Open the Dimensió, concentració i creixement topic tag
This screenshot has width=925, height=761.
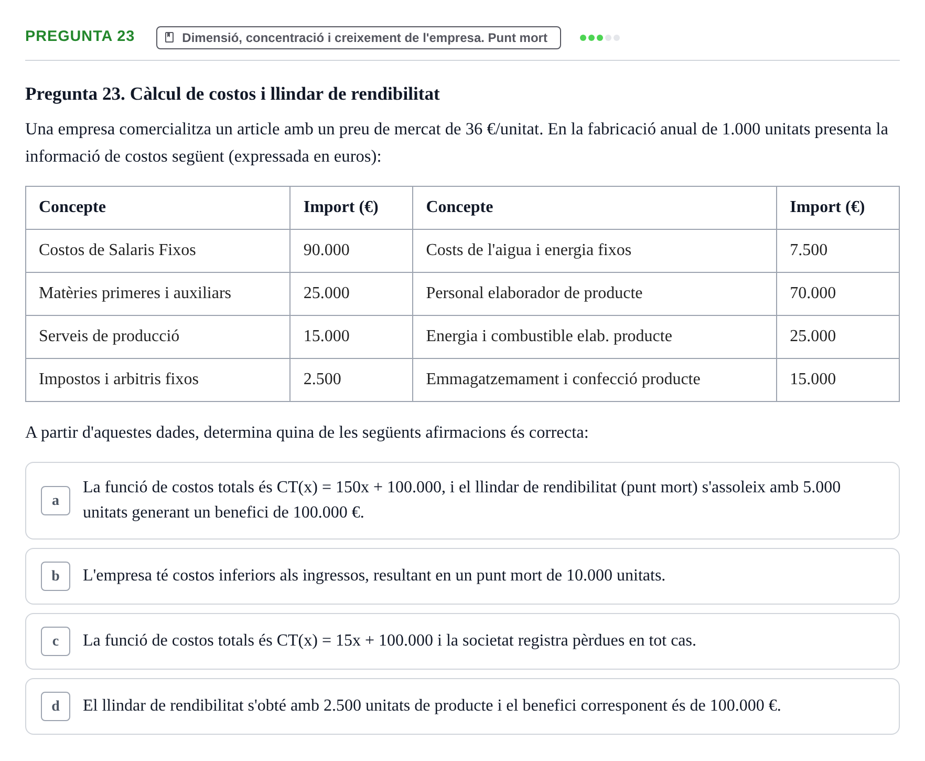[x=359, y=38]
